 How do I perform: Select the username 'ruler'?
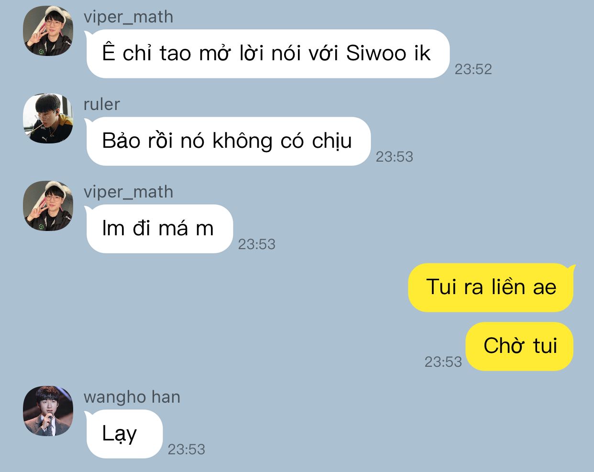click(101, 104)
